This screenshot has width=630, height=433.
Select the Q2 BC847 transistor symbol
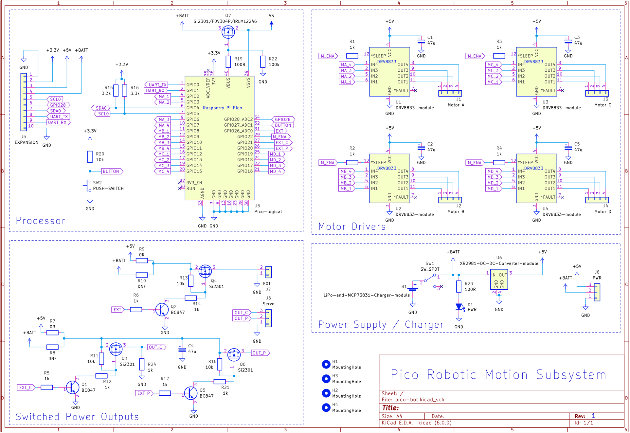pyautogui.click(x=162, y=309)
